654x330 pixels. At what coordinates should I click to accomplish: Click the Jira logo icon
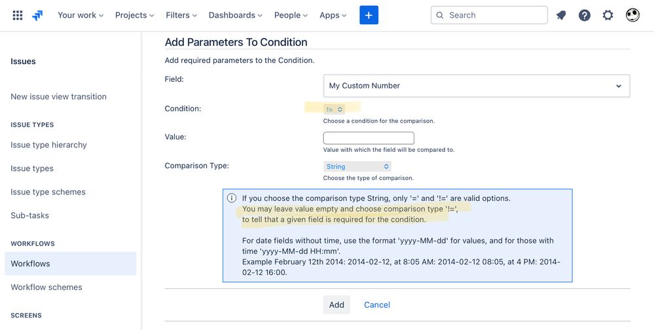pyautogui.click(x=37, y=16)
